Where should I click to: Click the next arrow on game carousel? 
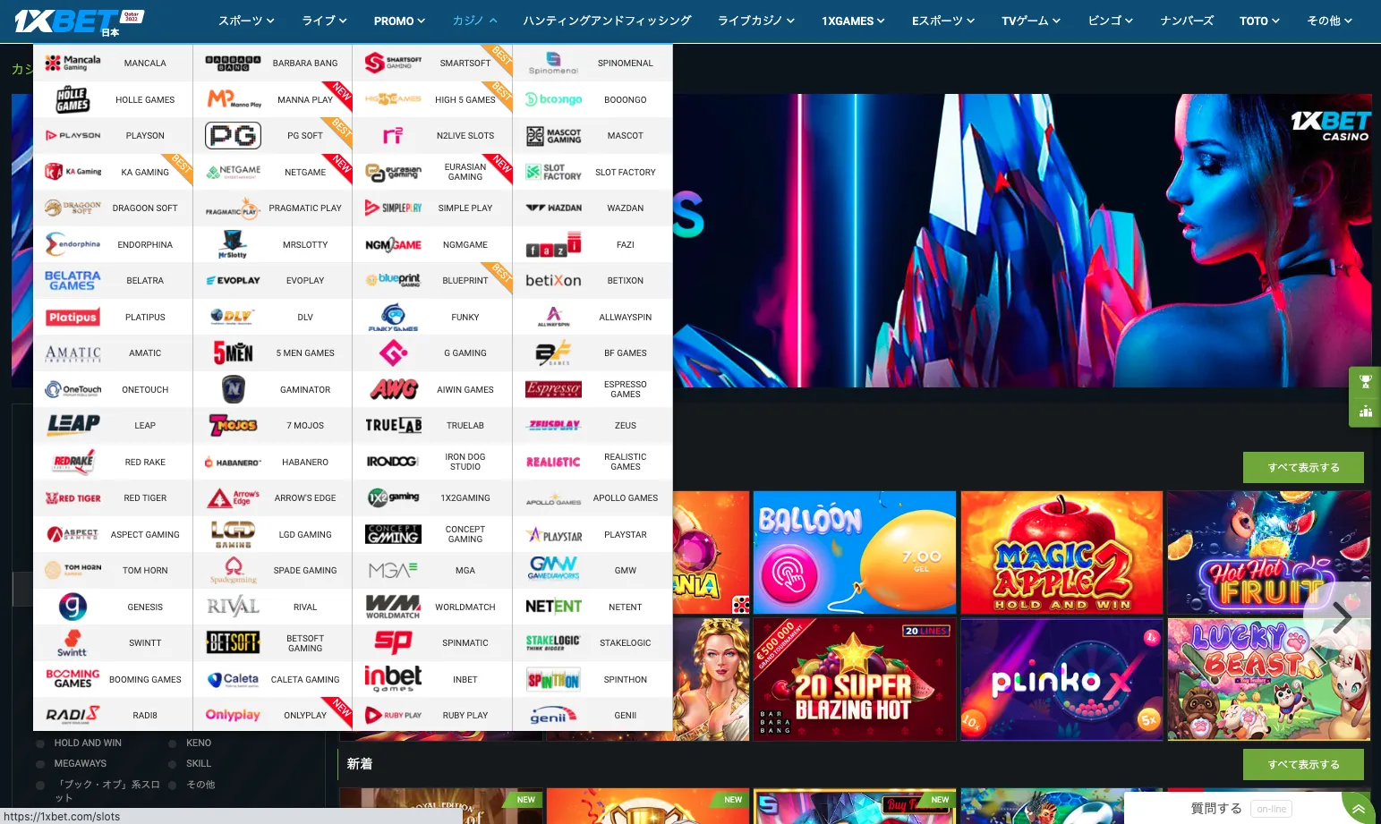pyautogui.click(x=1342, y=616)
